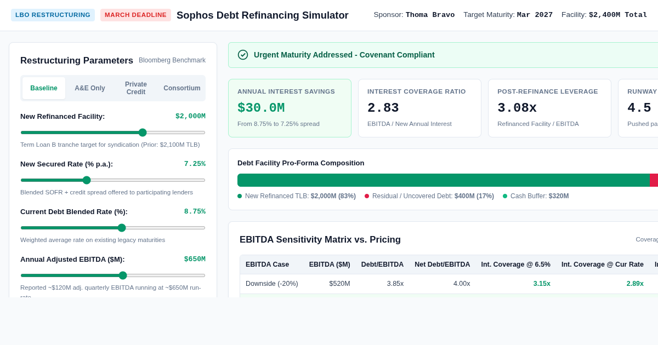Click the Thoma Bravo sponsor name

pos(430,15)
